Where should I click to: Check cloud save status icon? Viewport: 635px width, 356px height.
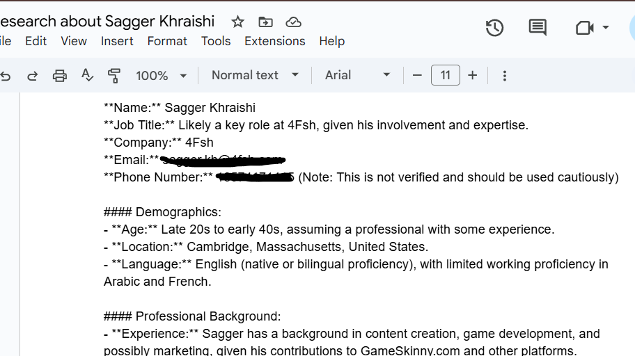[293, 22]
